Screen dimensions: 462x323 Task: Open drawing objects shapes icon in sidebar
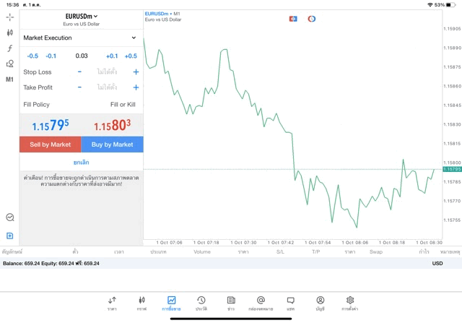9,64
